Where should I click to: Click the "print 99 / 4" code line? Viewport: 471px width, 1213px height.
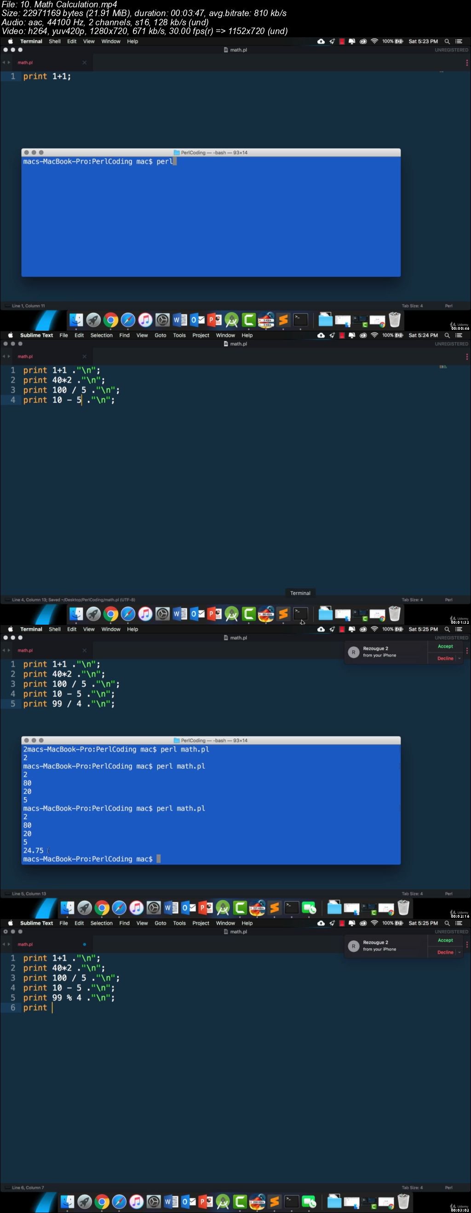pyautogui.click(x=69, y=703)
